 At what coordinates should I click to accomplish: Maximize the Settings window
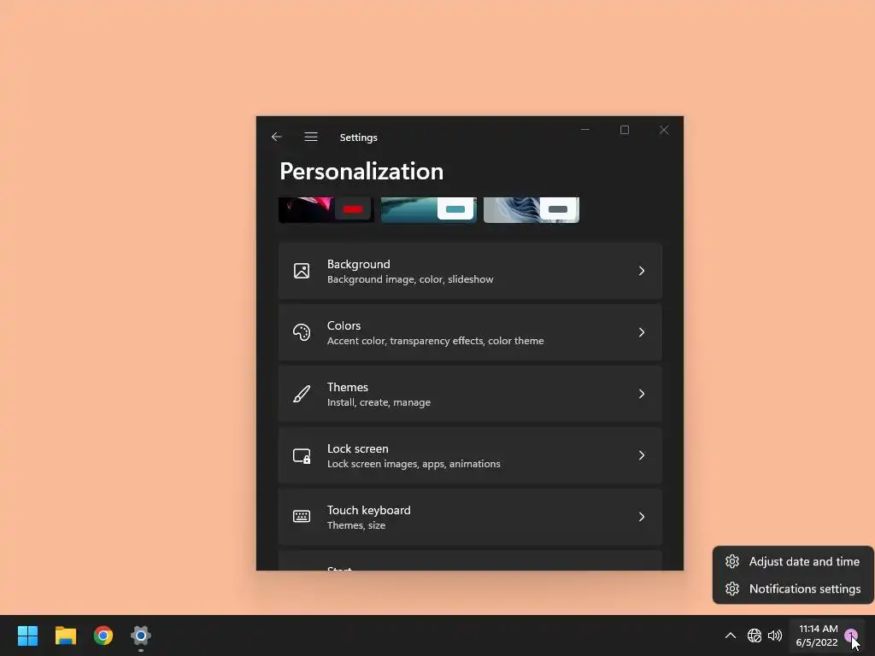[625, 130]
